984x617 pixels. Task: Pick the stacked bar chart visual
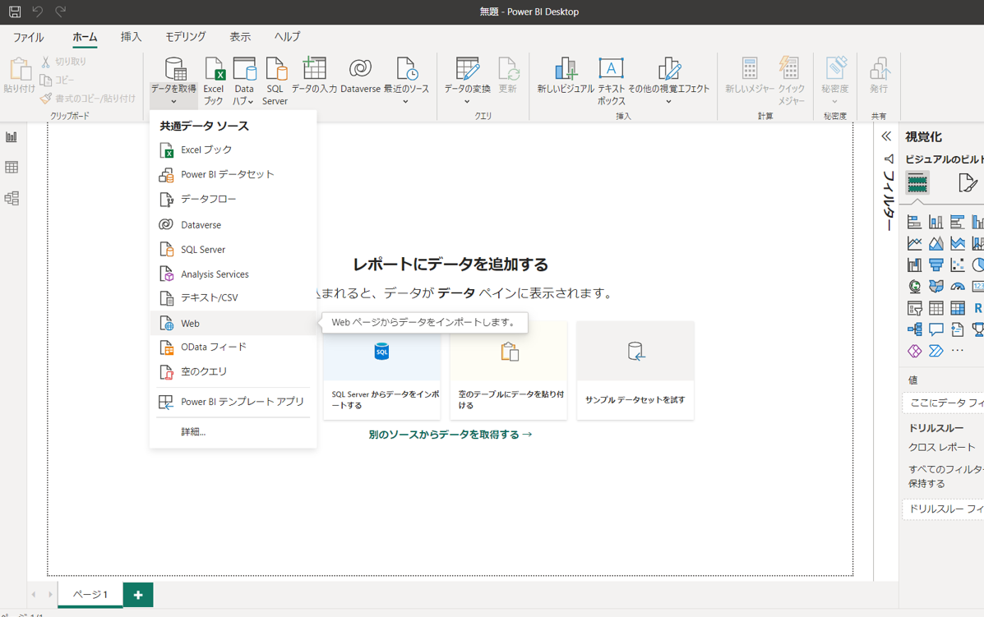(914, 222)
